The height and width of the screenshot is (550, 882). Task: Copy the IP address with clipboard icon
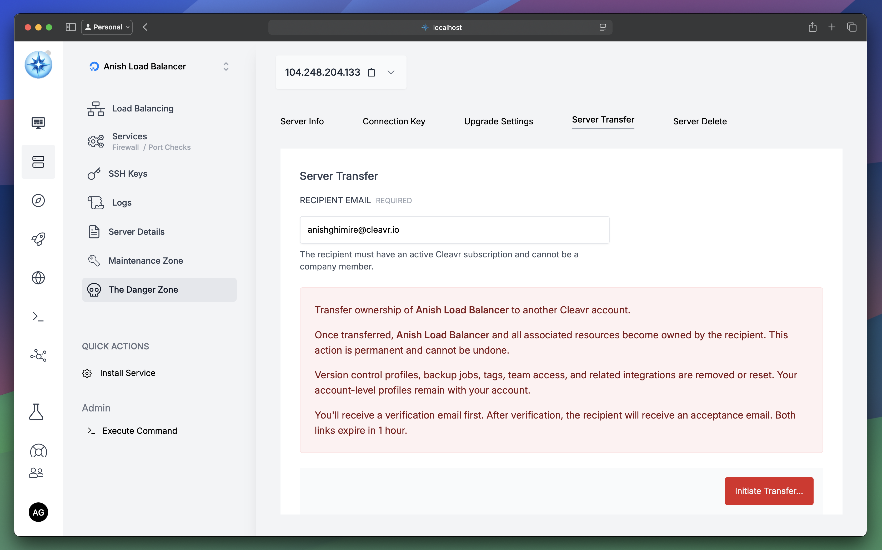[x=371, y=72]
